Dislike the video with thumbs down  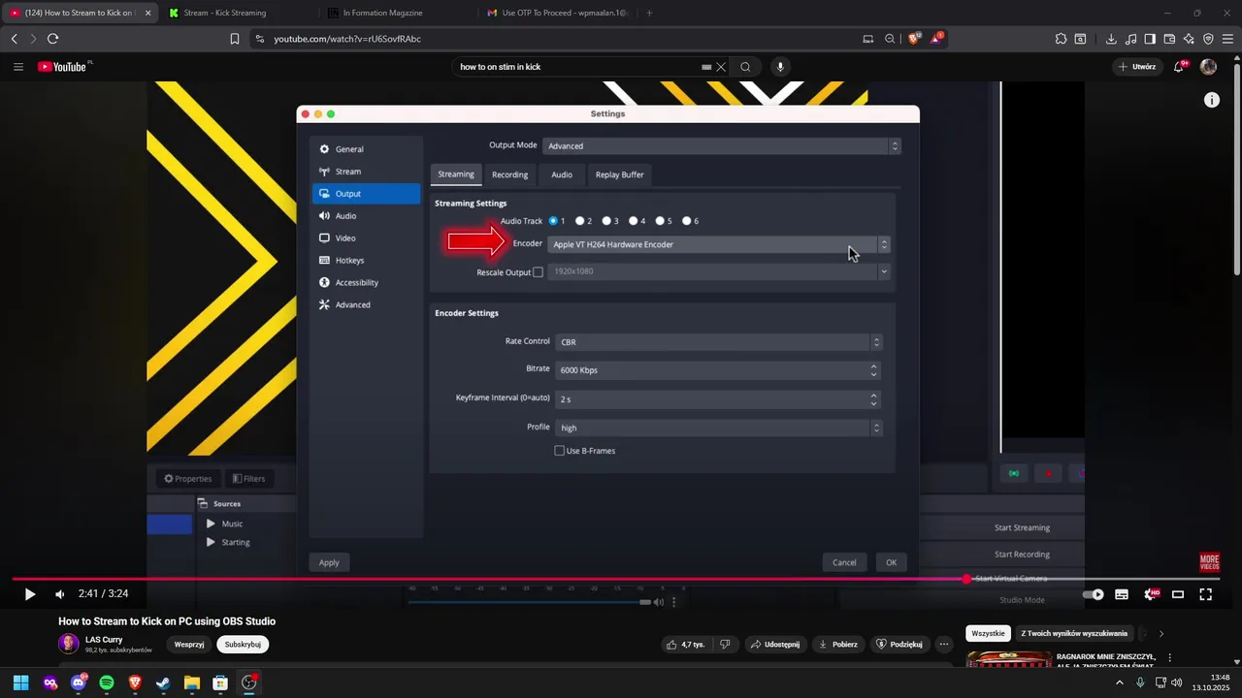(726, 644)
